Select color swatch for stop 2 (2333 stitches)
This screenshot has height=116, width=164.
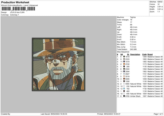[x=124, y=59]
